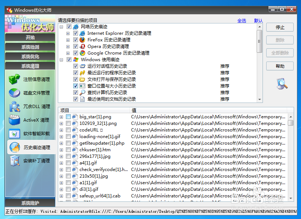Click the 最近使用的文档历史记录 document icon
301x219 pixels.
[x=82, y=99]
